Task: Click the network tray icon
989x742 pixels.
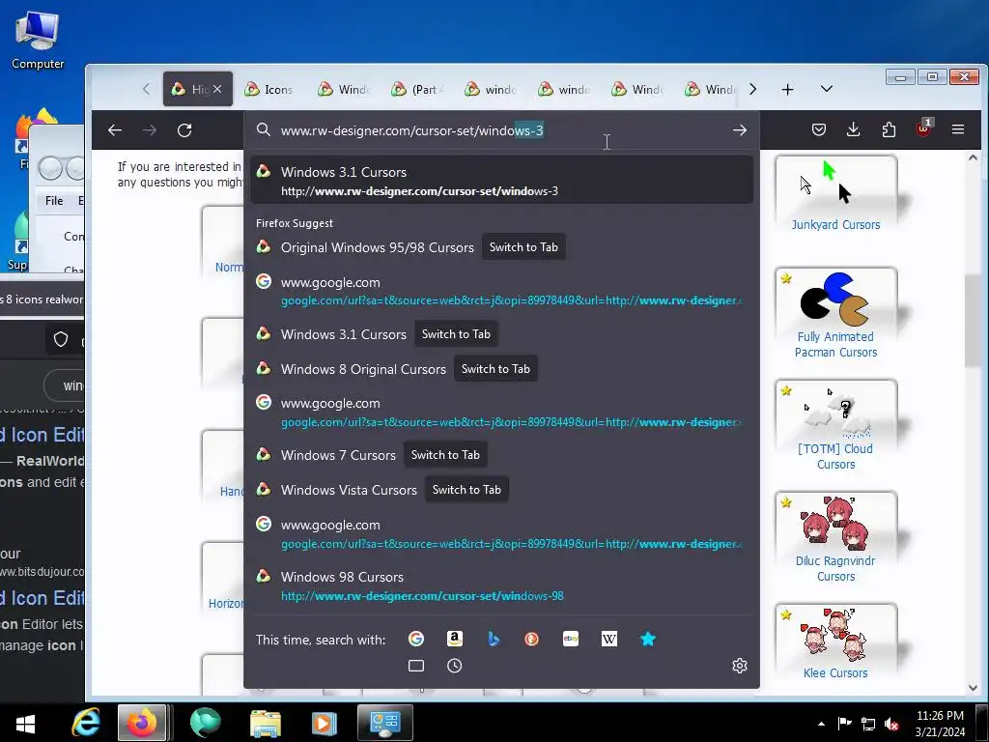Action: pyautogui.click(x=868, y=724)
